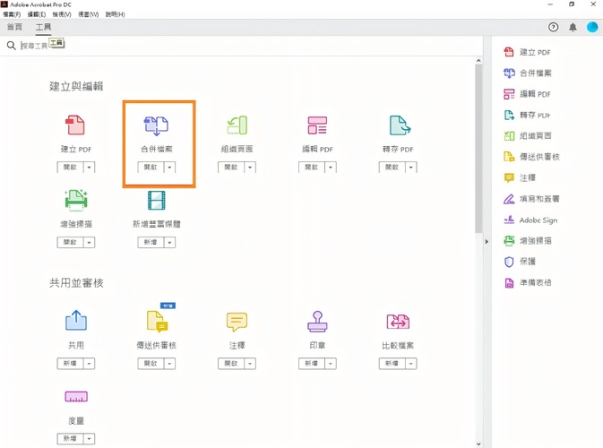Viewport: 603px width, 448px height.
Task: Click the search magnifier icon
Action: click(11, 46)
